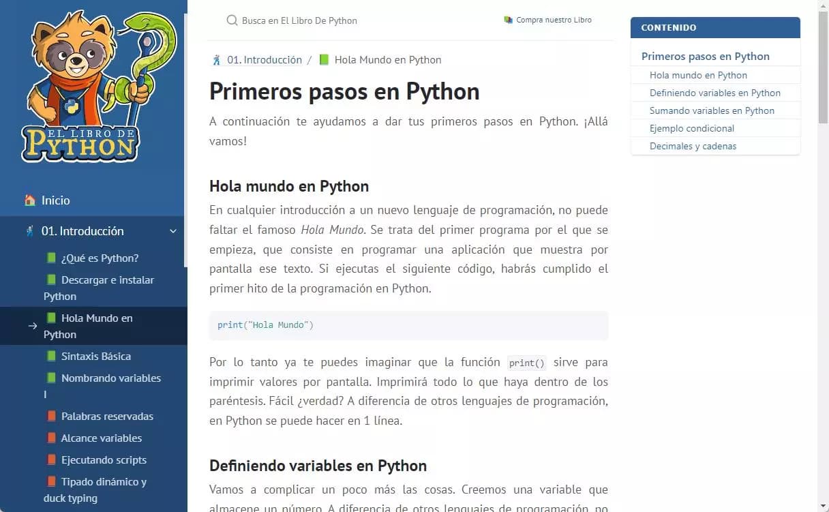The height and width of the screenshot is (512, 829).
Task: Click the magnifying glass search icon
Action: (232, 20)
